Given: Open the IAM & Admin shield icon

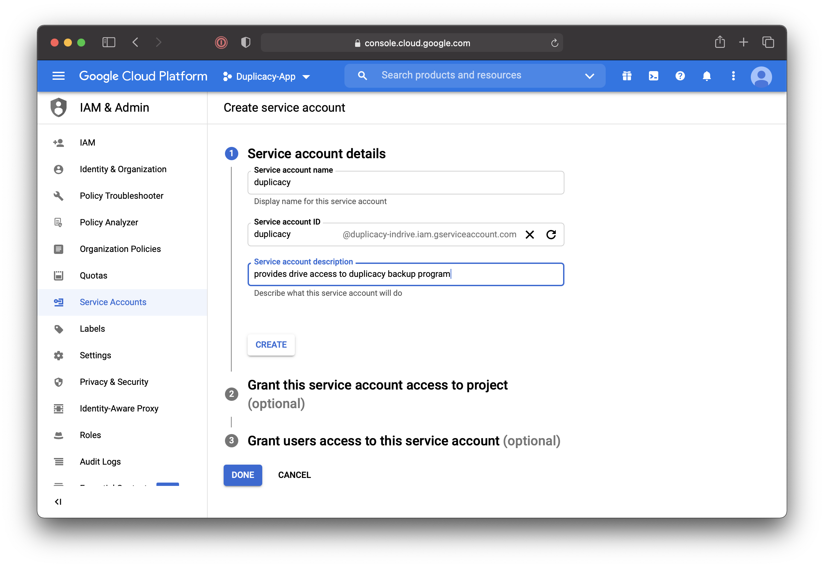Looking at the screenshot, I should pyautogui.click(x=59, y=108).
